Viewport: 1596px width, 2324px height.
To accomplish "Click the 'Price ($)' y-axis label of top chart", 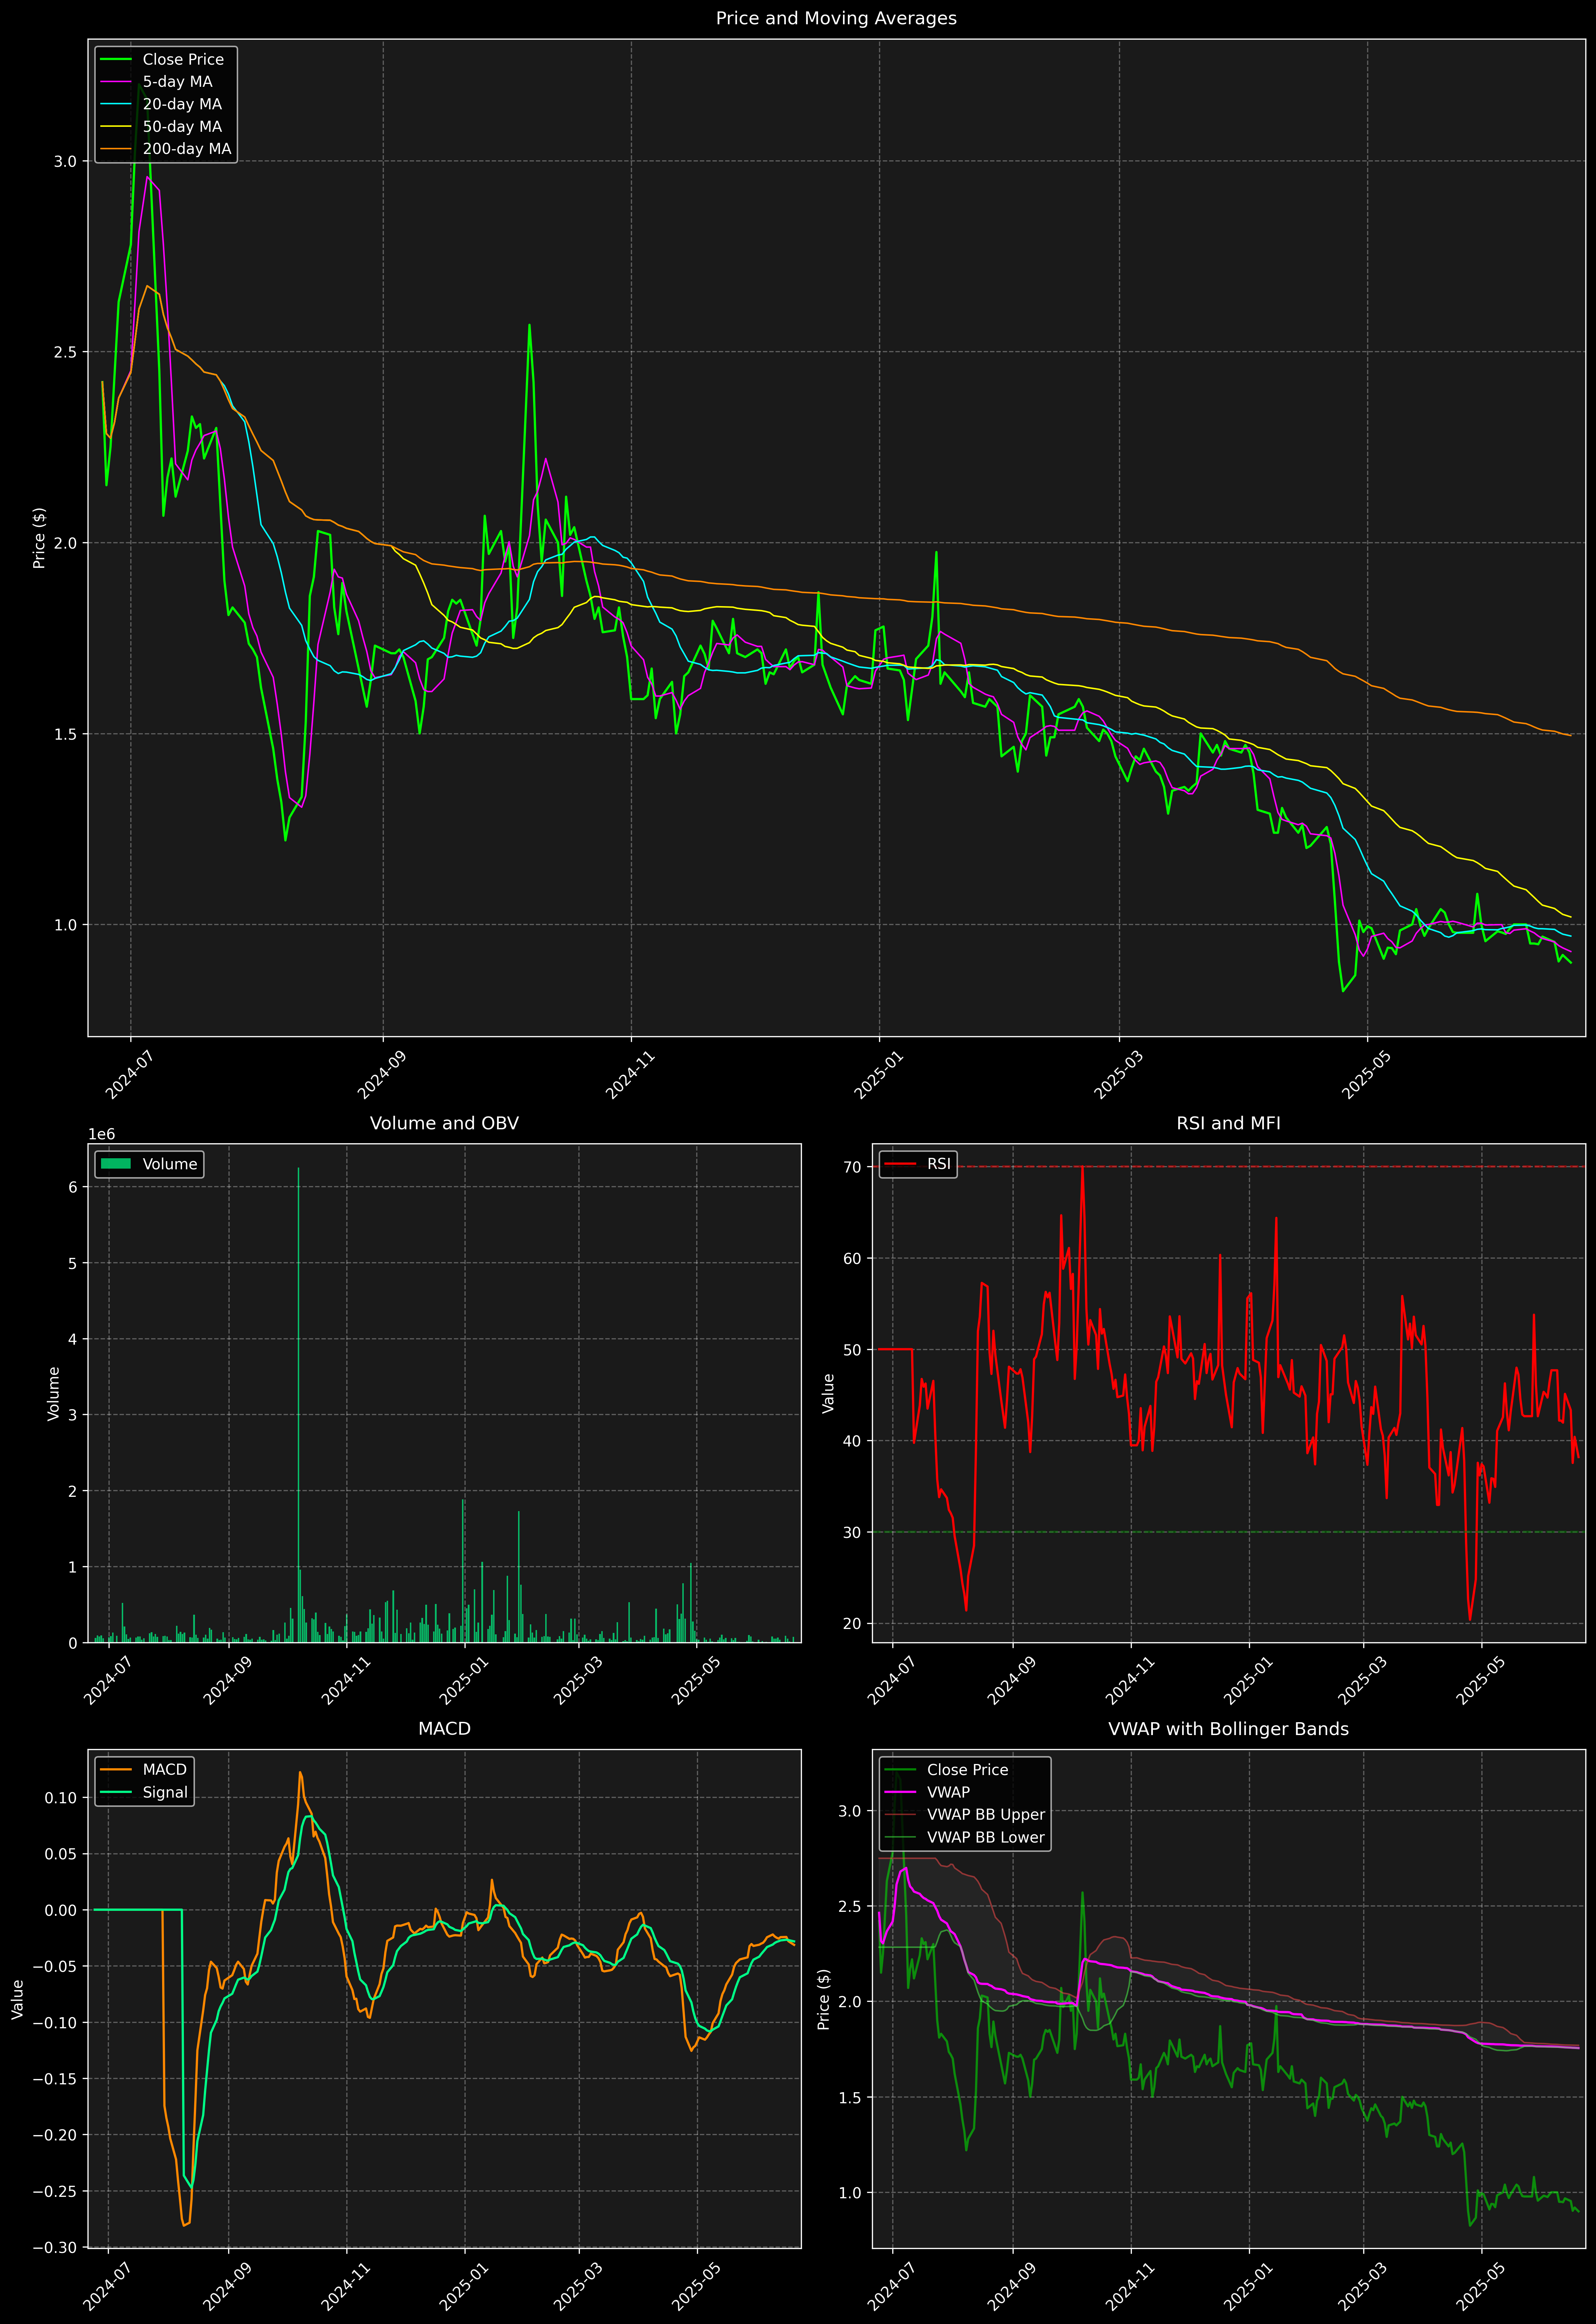I will pyautogui.click(x=39, y=538).
